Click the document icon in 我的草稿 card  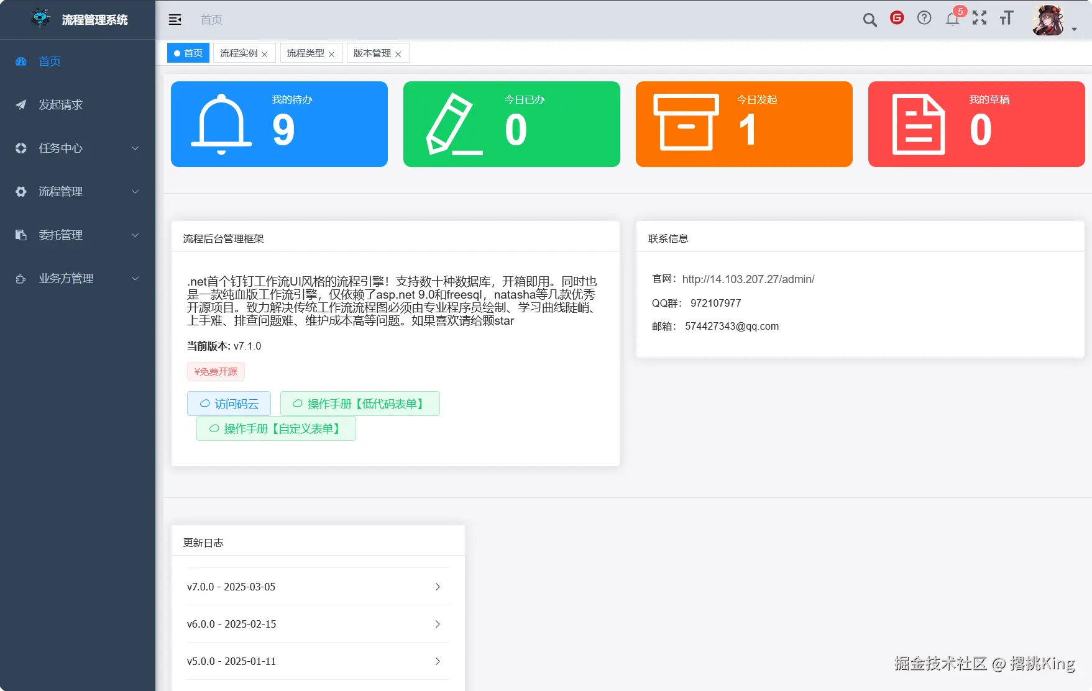[919, 124]
